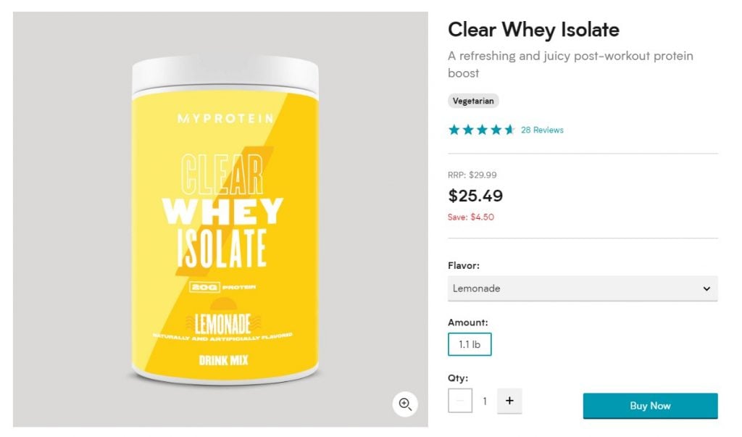The width and height of the screenshot is (742, 437).
Task: Click the quantity number field
Action: [x=485, y=401]
